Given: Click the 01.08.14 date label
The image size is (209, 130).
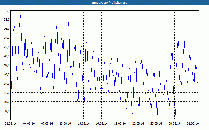Looking at the screenshot, I should pyautogui.click(x=11, y=123).
